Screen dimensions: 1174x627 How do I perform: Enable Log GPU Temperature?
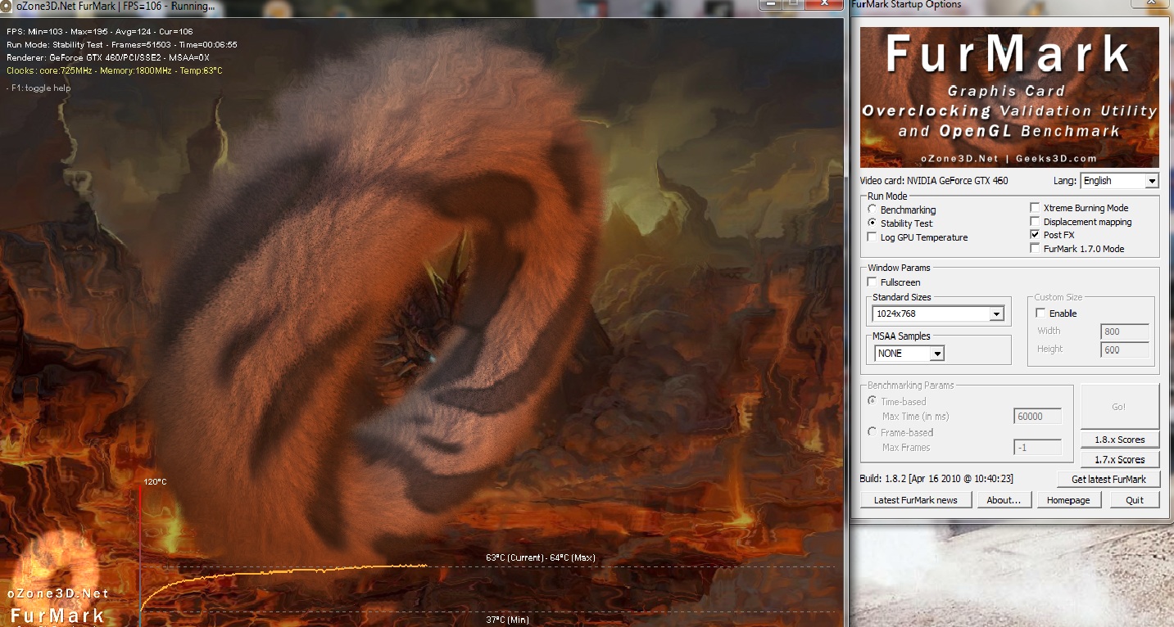pyautogui.click(x=873, y=237)
